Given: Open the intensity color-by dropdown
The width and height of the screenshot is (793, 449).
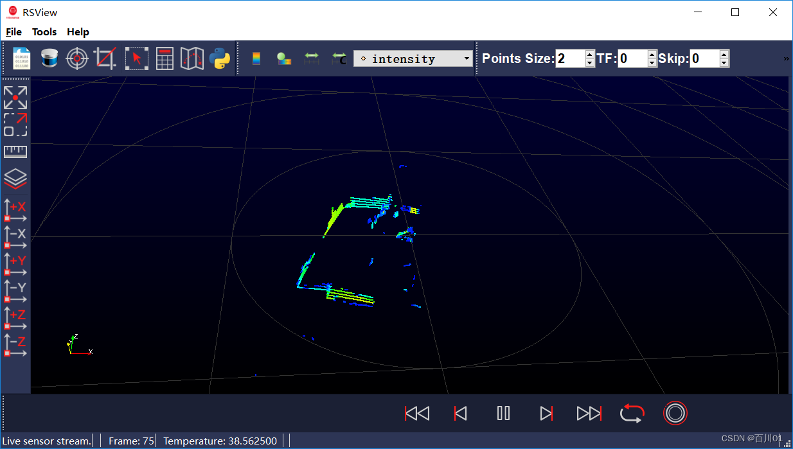Looking at the screenshot, I should tap(413, 58).
